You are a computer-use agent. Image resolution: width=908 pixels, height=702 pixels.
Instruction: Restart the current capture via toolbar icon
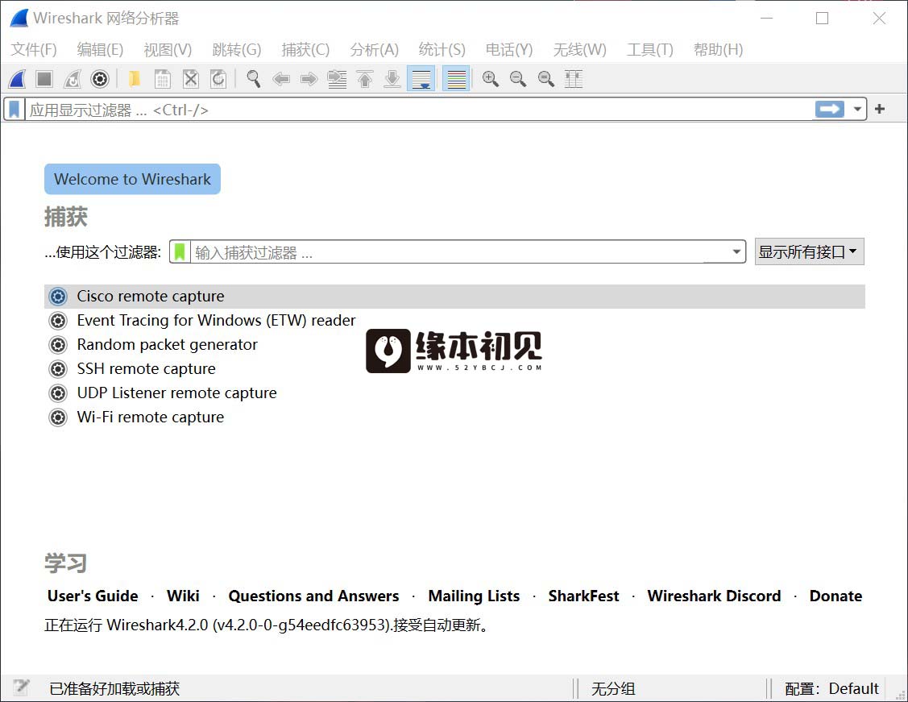point(72,79)
